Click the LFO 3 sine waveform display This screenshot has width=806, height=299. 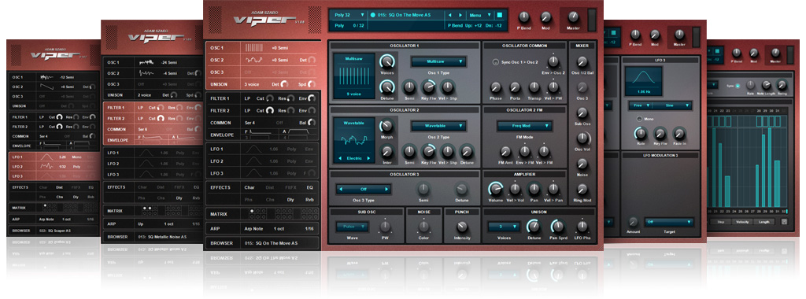click(643, 82)
